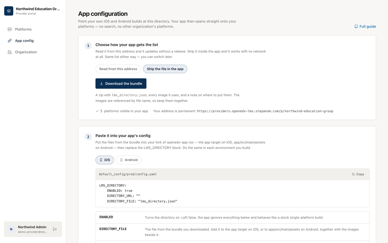Click the Download the bundle button
This screenshot has height=243, width=388.
coord(121,83)
